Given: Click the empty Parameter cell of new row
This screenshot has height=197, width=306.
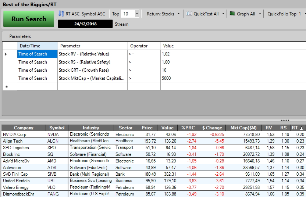Looking at the screenshot, I should tap(93, 86).
